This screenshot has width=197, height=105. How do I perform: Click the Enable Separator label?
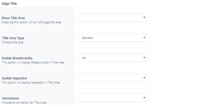(x=15, y=78)
